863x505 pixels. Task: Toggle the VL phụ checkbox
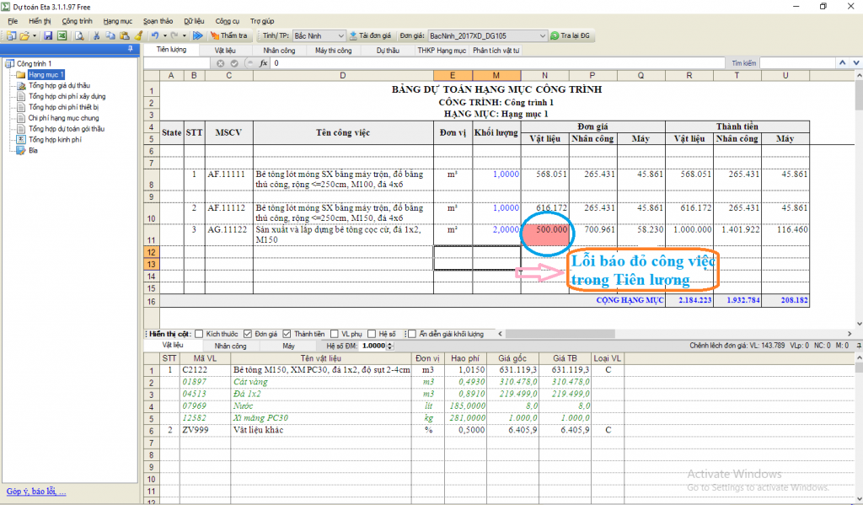[335, 334]
